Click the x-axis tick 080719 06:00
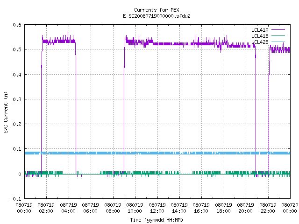Viewport: 299px width, 224px height. point(90,208)
